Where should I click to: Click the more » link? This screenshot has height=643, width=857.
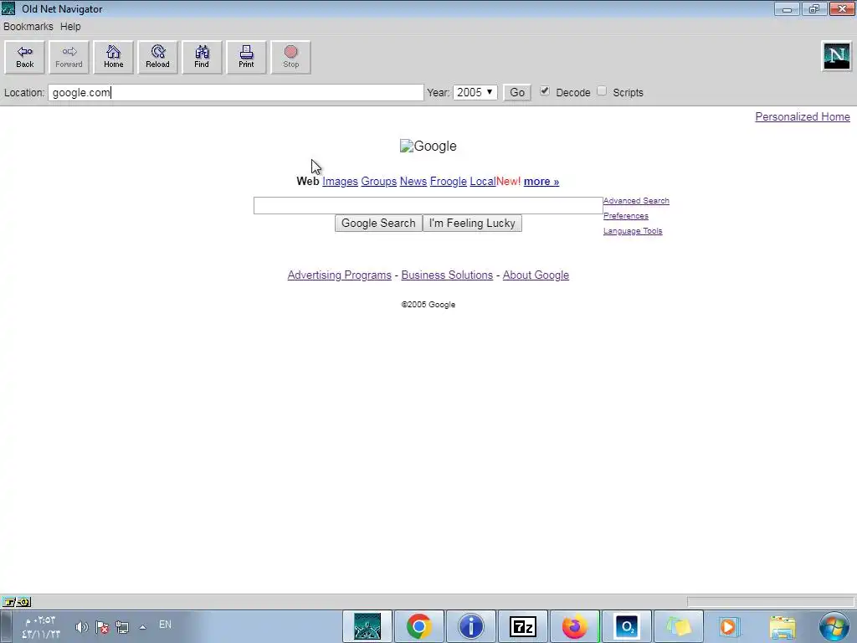click(541, 181)
